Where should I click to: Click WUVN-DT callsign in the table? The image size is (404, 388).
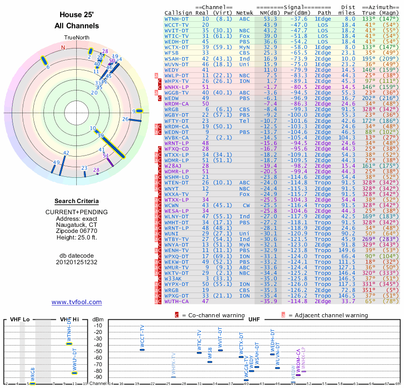pos(176,64)
